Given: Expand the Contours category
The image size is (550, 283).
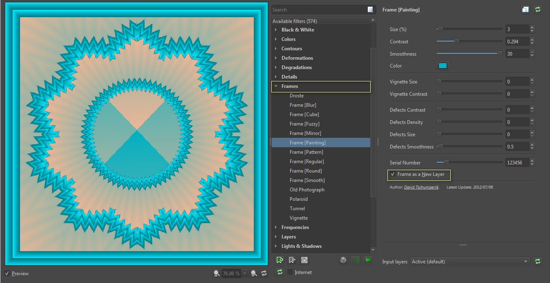Looking at the screenshot, I should pos(276,49).
